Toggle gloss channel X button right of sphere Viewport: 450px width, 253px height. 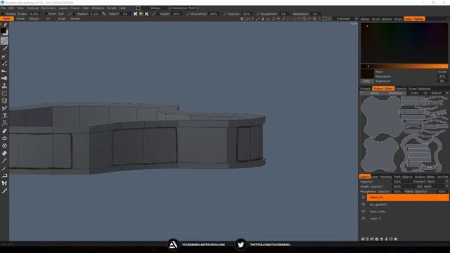click(x=147, y=14)
